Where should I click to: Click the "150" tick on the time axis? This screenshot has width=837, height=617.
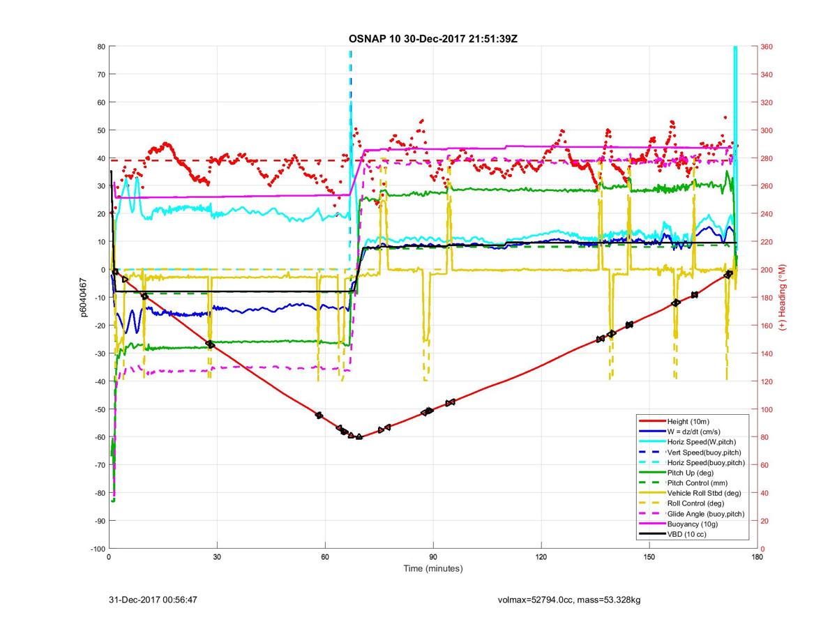coord(649,556)
